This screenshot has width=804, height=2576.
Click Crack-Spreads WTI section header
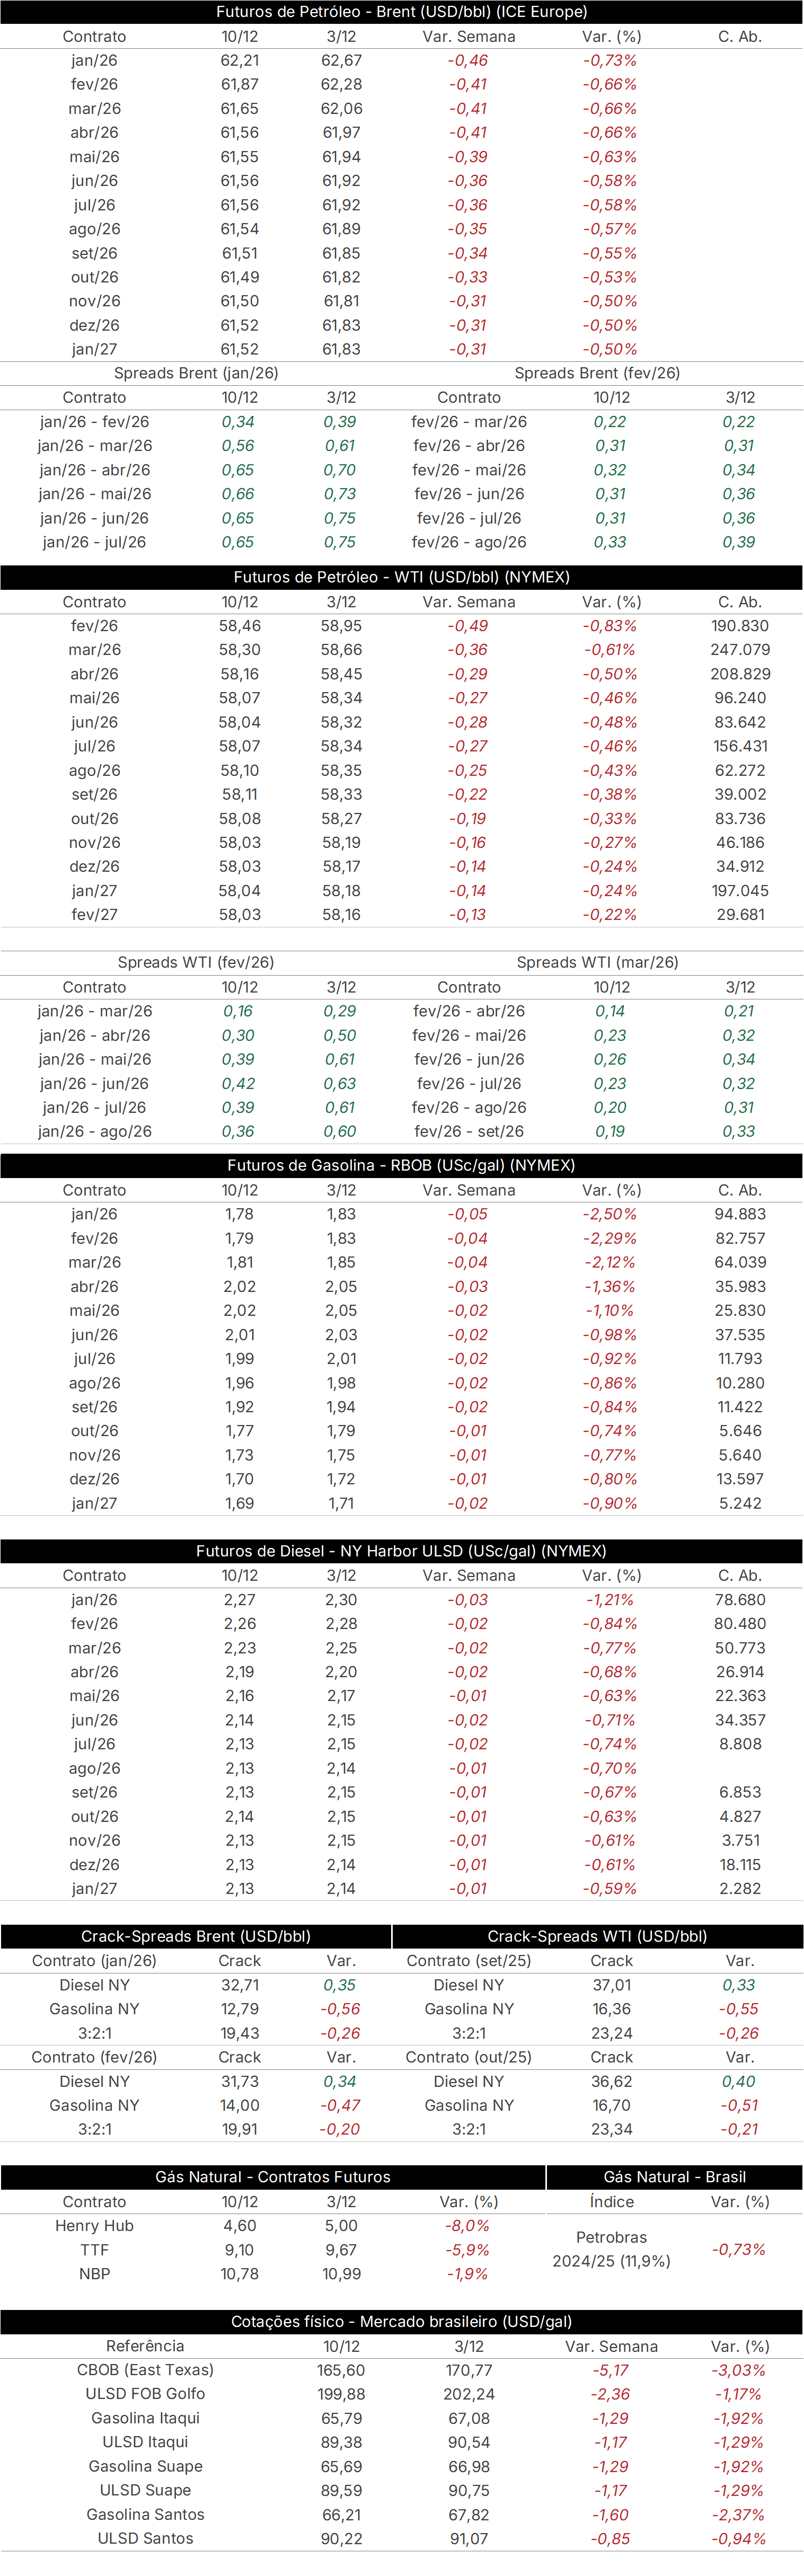click(x=598, y=1936)
